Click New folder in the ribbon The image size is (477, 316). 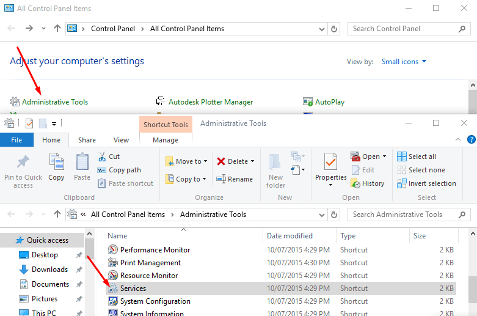click(x=275, y=171)
